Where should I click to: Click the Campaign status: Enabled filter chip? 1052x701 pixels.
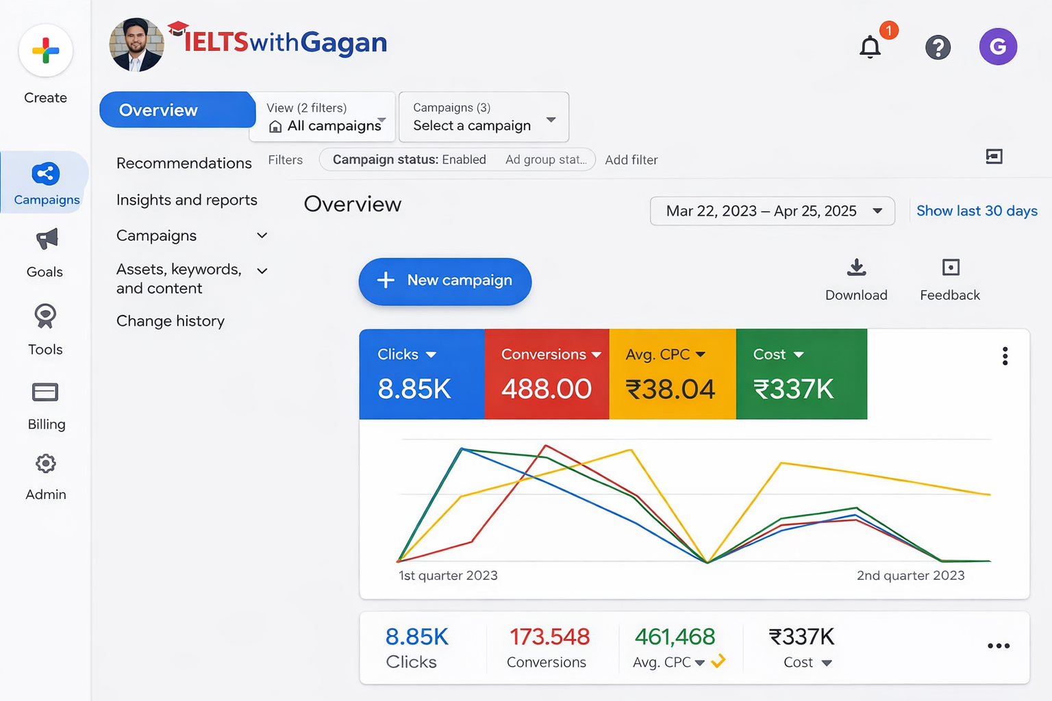click(410, 160)
